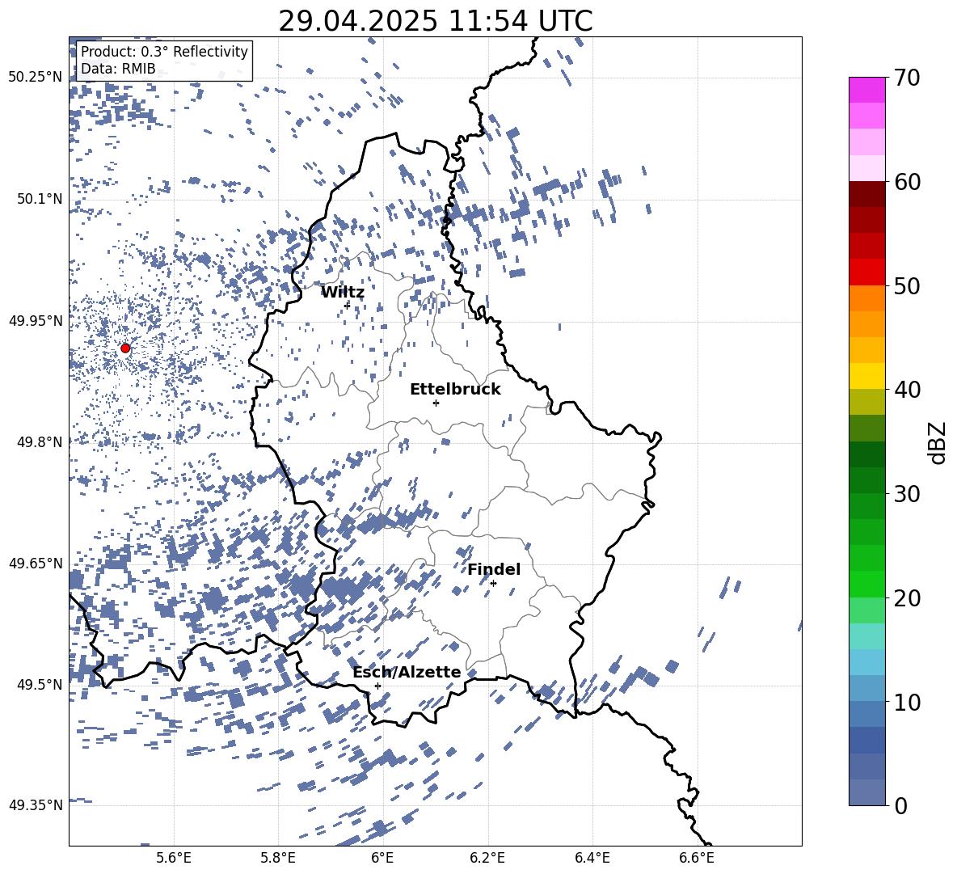Click the 50.25°N latitude label

36,78
